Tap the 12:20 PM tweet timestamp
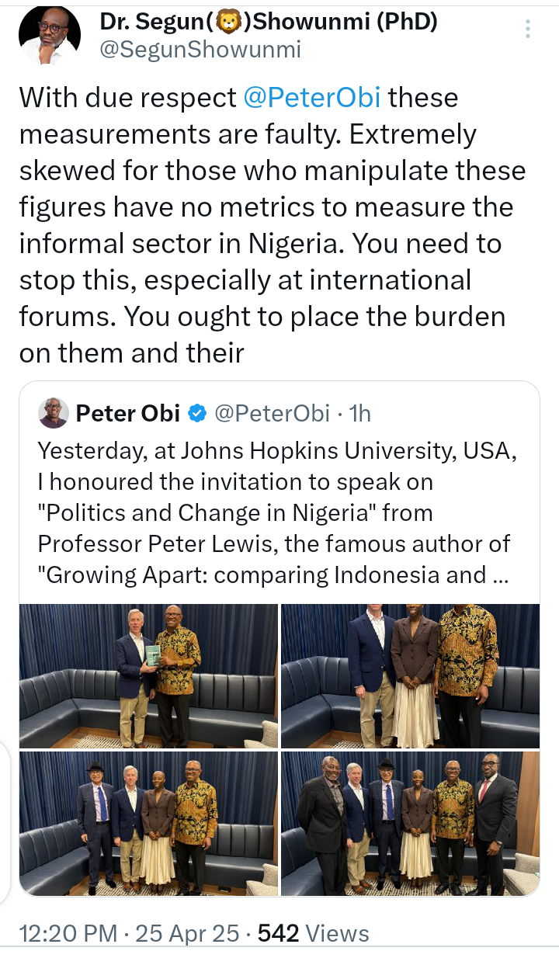This screenshot has width=559, height=958. [67, 932]
